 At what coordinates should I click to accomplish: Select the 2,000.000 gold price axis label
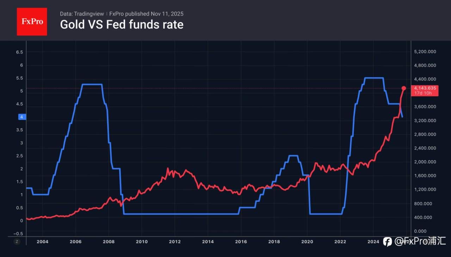point(425,162)
